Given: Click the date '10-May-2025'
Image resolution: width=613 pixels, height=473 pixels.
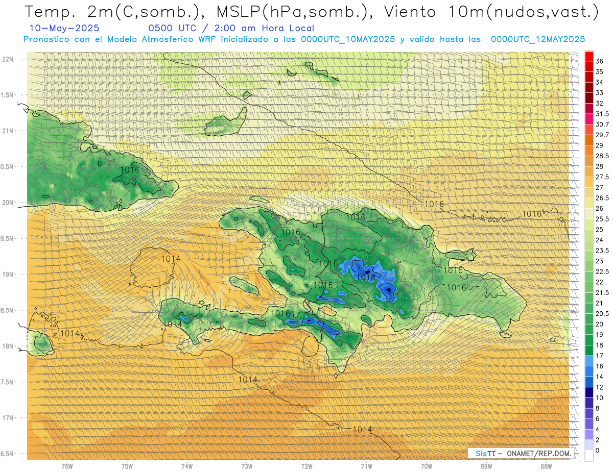Looking at the screenshot, I should pos(64,29).
